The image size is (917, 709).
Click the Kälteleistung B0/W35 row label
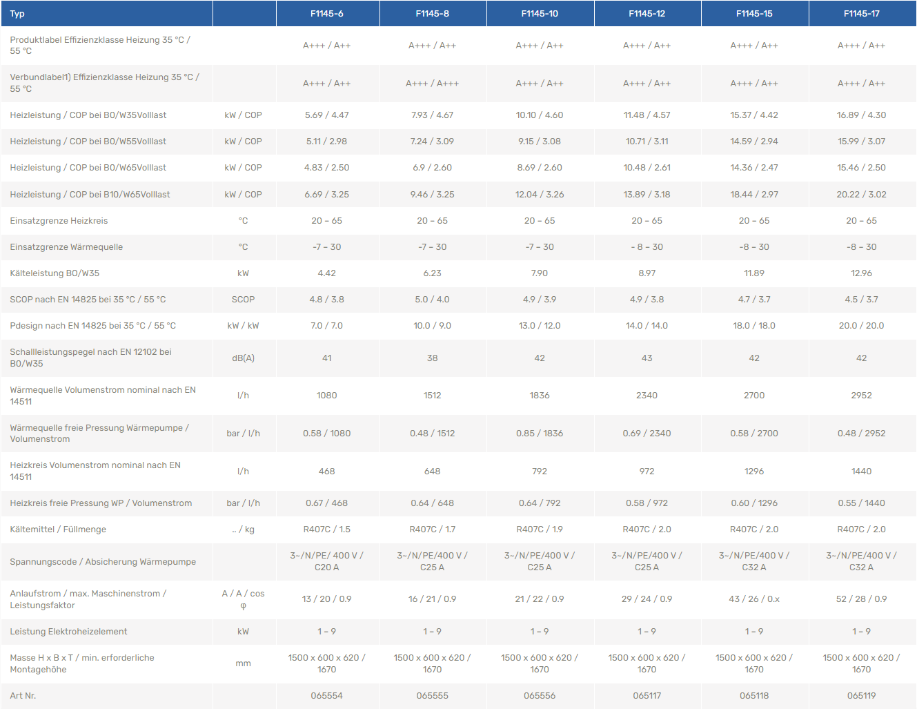(55, 273)
